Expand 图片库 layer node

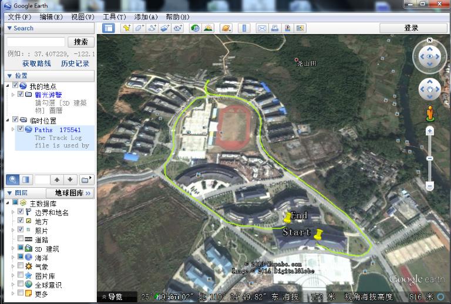13,275
